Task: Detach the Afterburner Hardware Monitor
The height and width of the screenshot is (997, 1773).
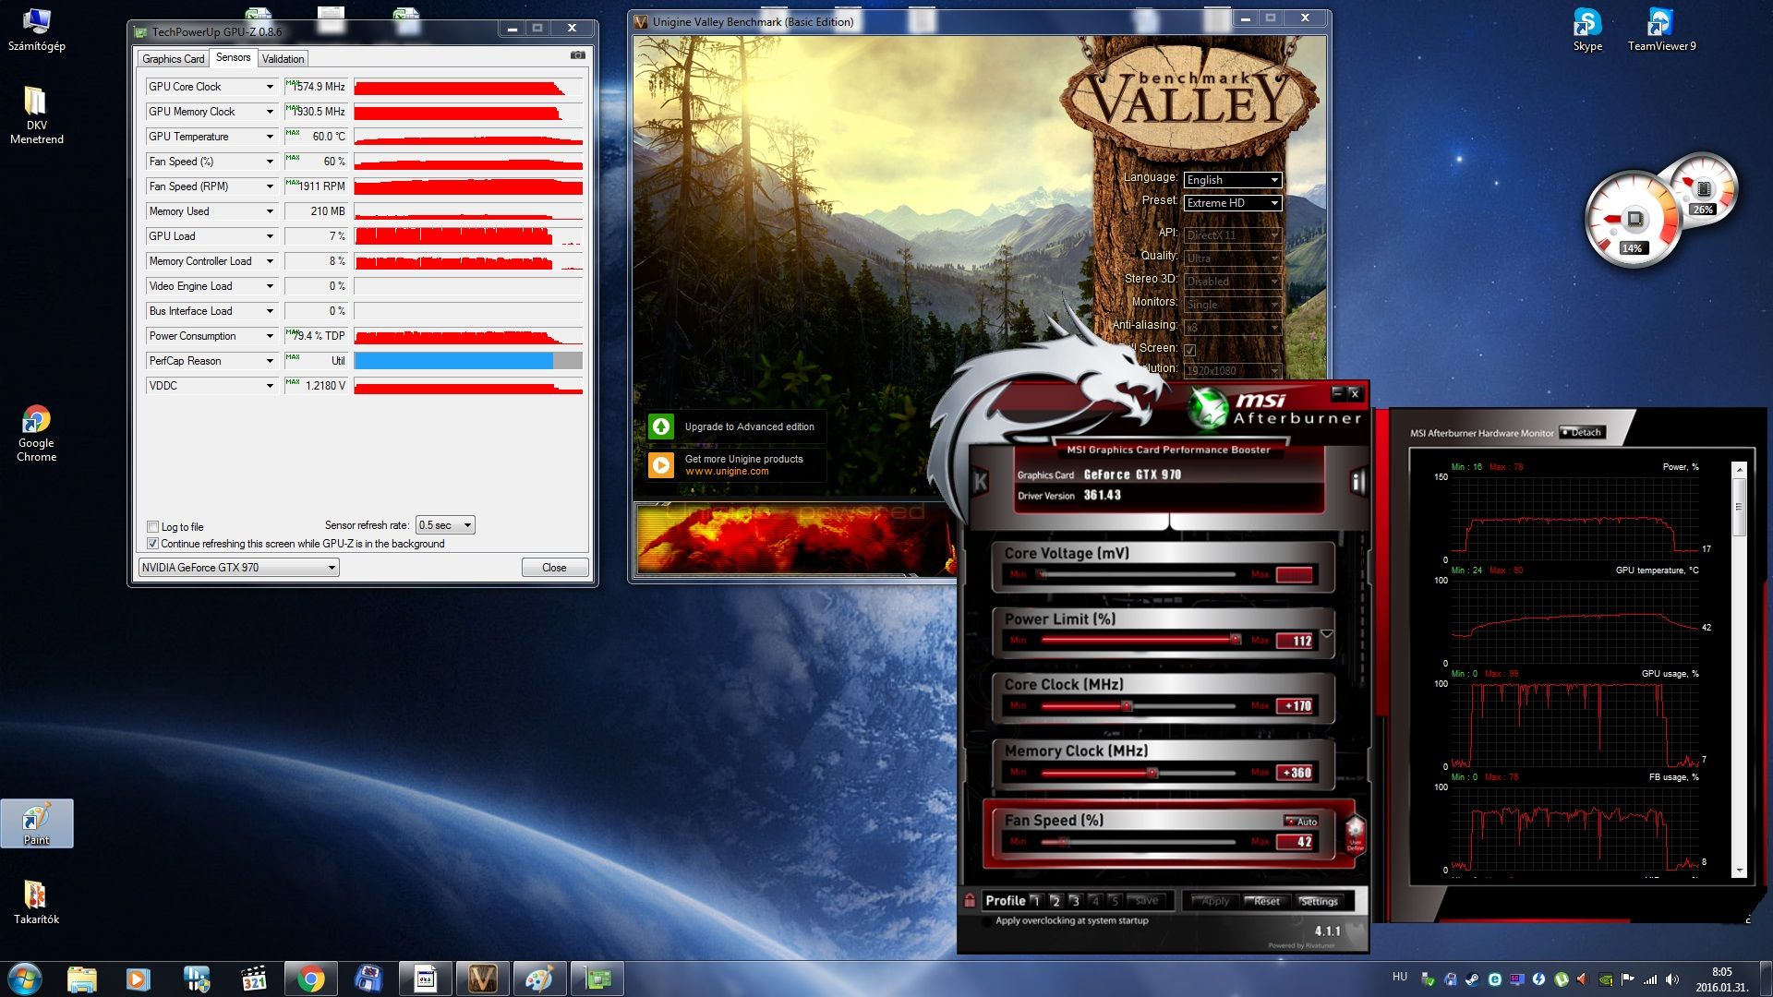Action: (1582, 432)
